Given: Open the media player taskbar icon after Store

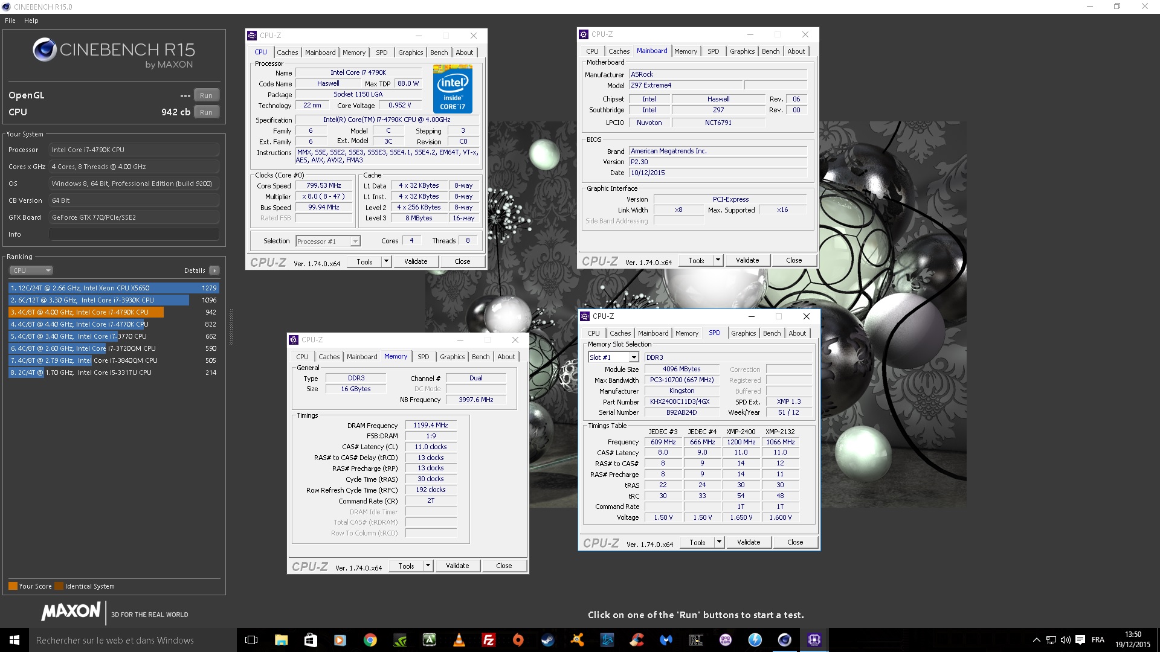Looking at the screenshot, I should point(340,640).
